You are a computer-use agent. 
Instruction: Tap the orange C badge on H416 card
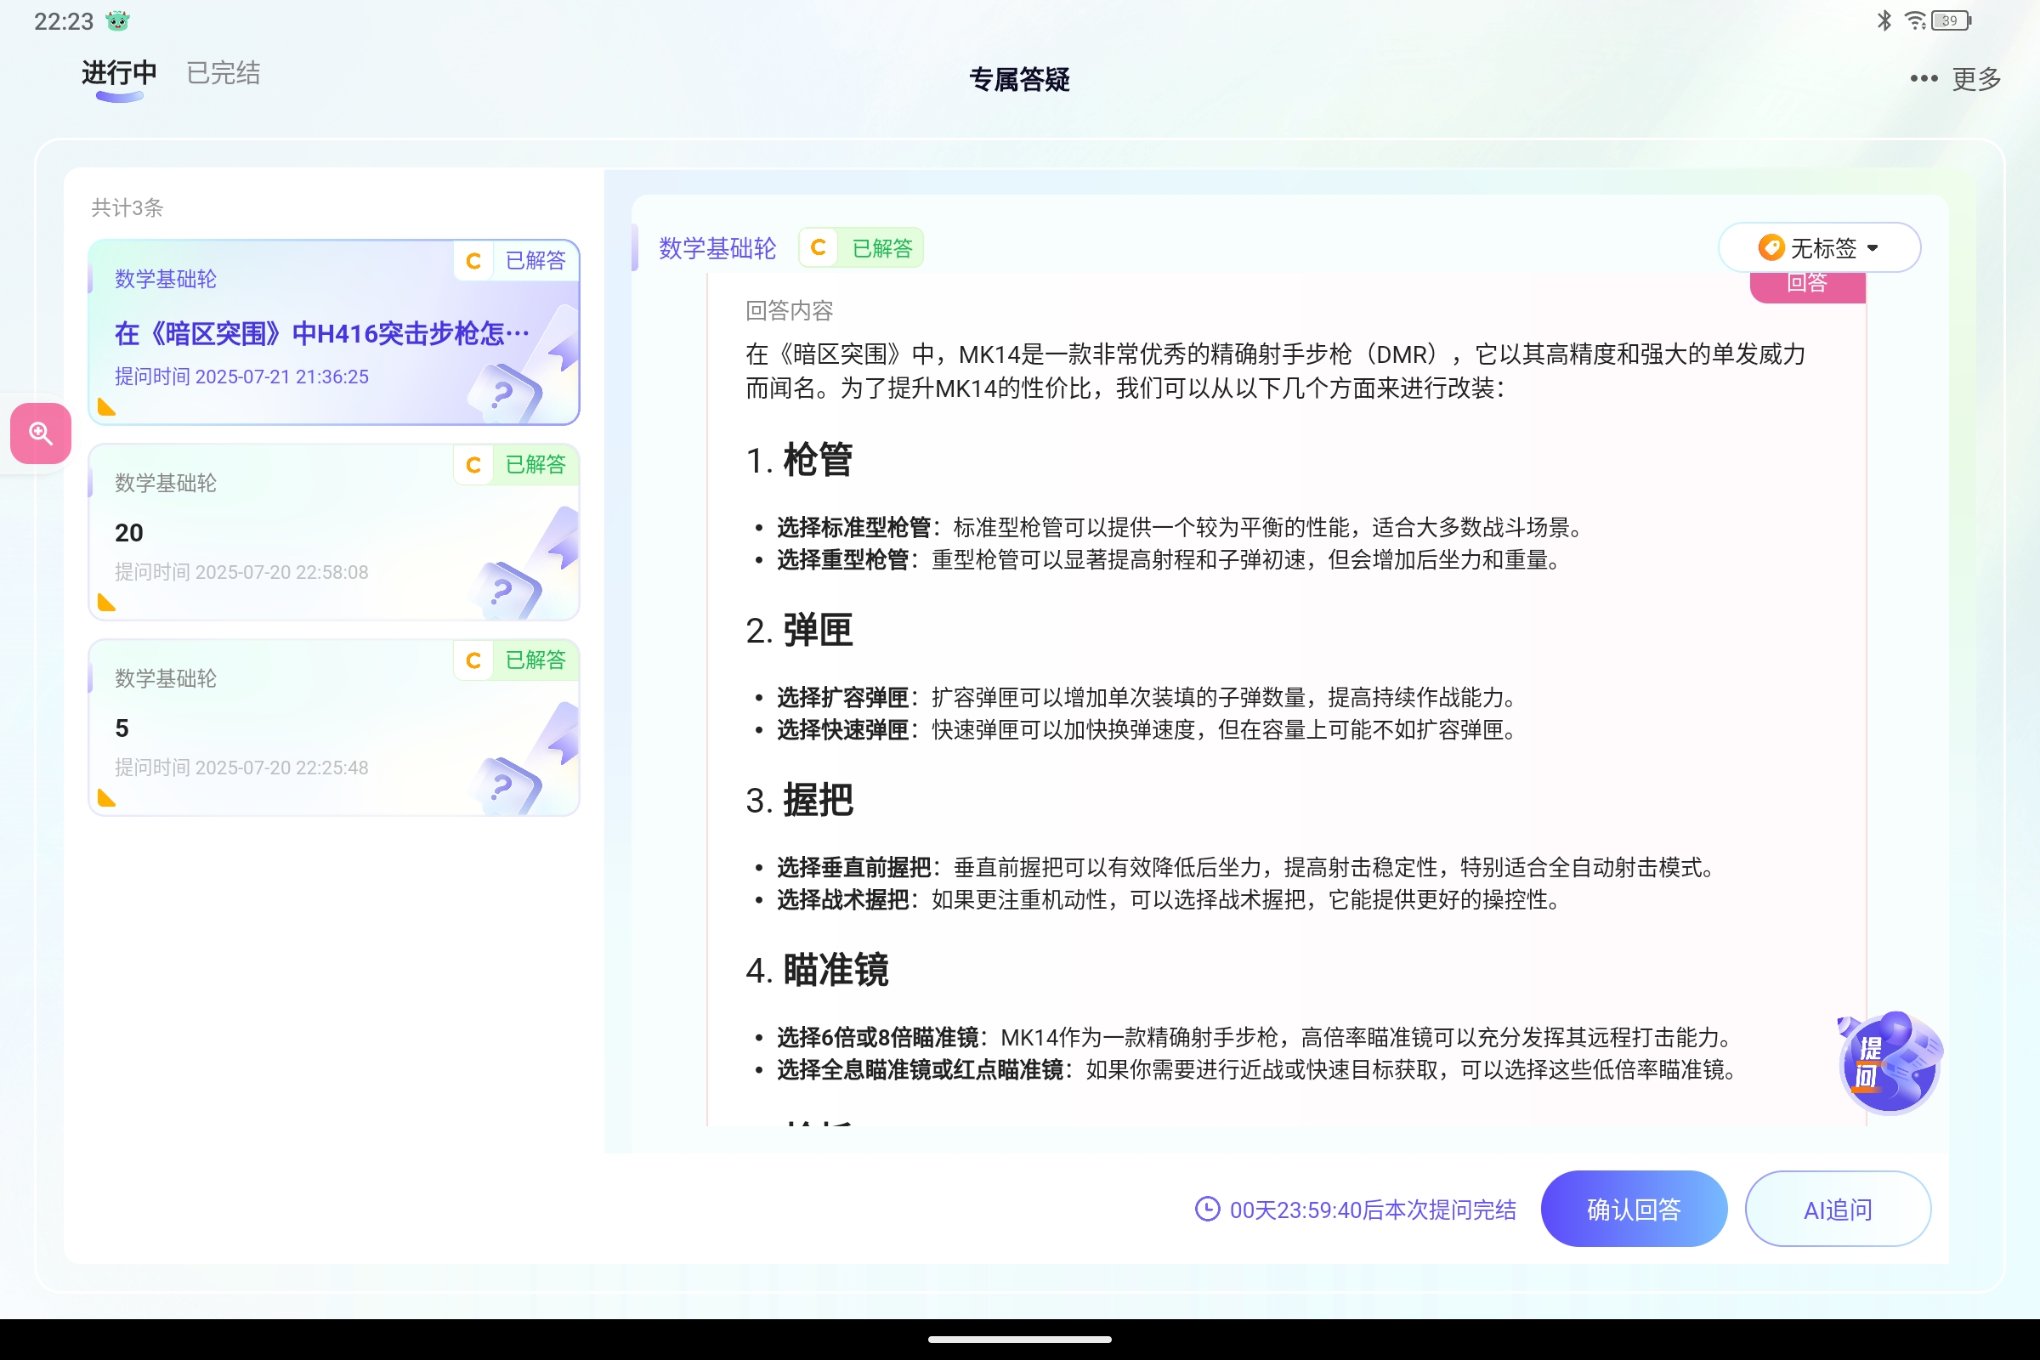point(473,261)
